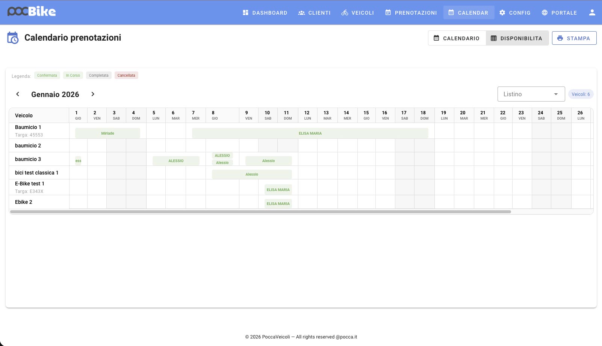Open the Portale menu item
The image size is (602, 346).
click(x=560, y=12)
